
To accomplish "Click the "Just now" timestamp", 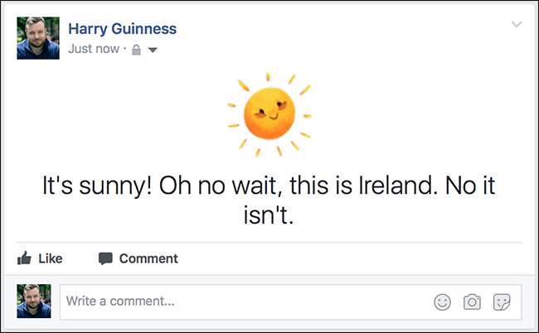I will 94,49.
